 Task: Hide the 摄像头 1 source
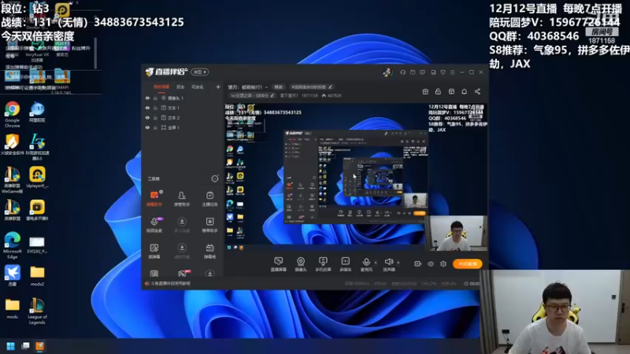[x=147, y=98]
